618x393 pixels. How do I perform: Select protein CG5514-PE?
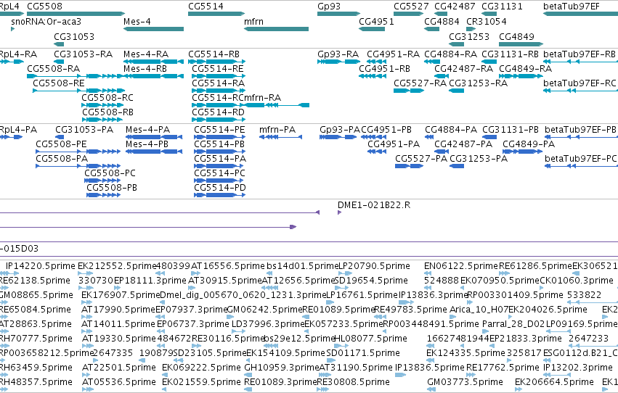(x=219, y=129)
